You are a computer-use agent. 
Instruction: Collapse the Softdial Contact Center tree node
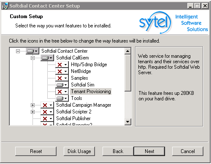click(x=18, y=51)
